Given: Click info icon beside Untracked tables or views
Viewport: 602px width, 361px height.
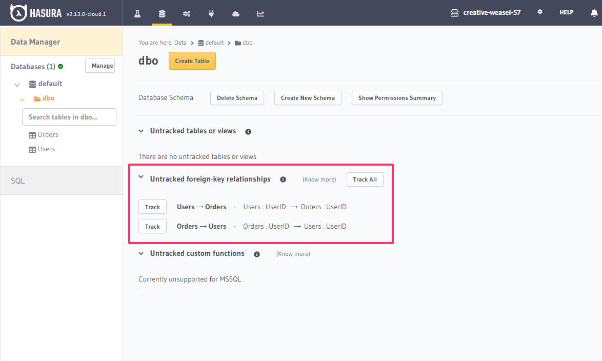Looking at the screenshot, I should coord(248,132).
